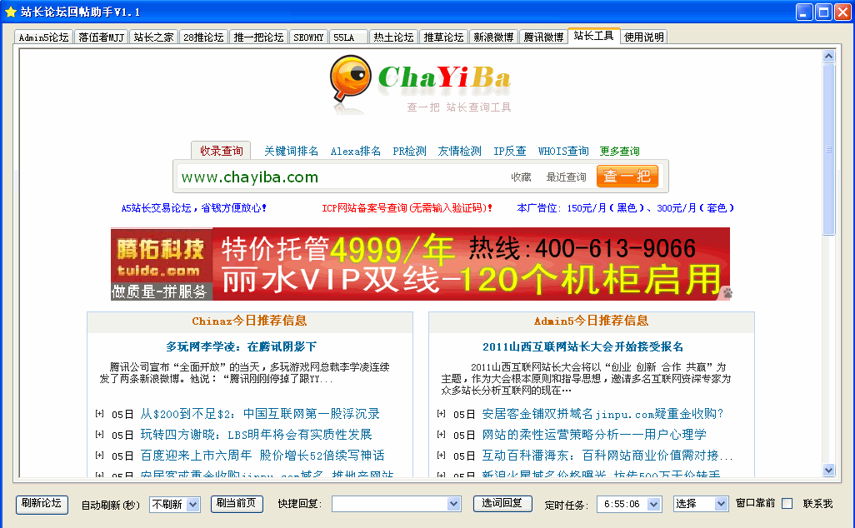Open the 从$200到不足$2 article link
This screenshot has height=528, width=855.
pyautogui.click(x=260, y=414)
